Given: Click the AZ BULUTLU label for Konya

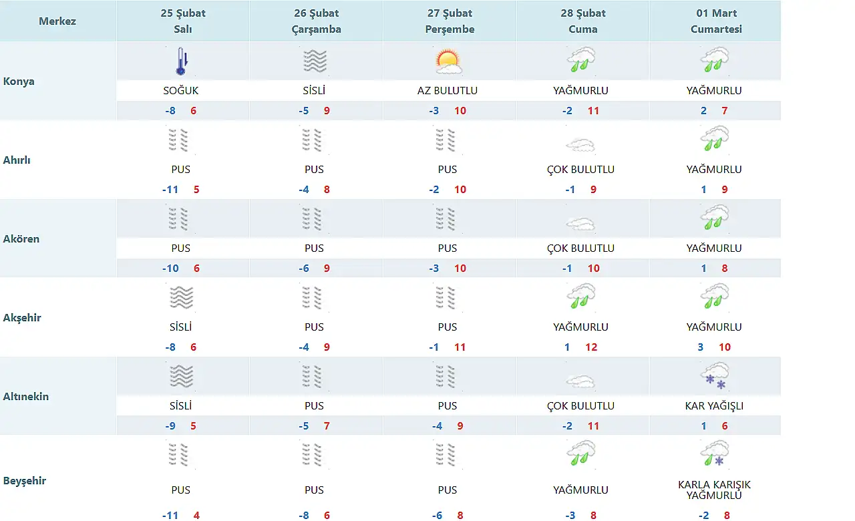Looking at the screenshot, I should coord(447,91).
